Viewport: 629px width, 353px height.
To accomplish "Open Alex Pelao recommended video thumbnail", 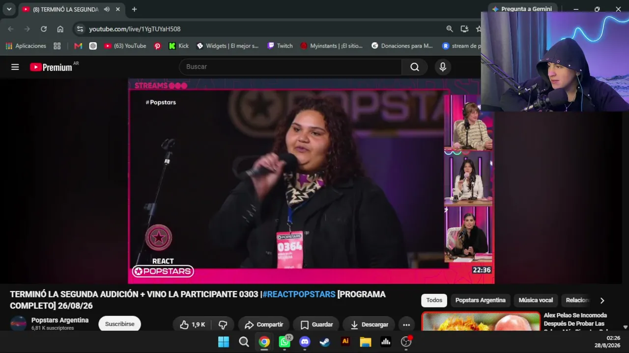I will click(481, 322).
